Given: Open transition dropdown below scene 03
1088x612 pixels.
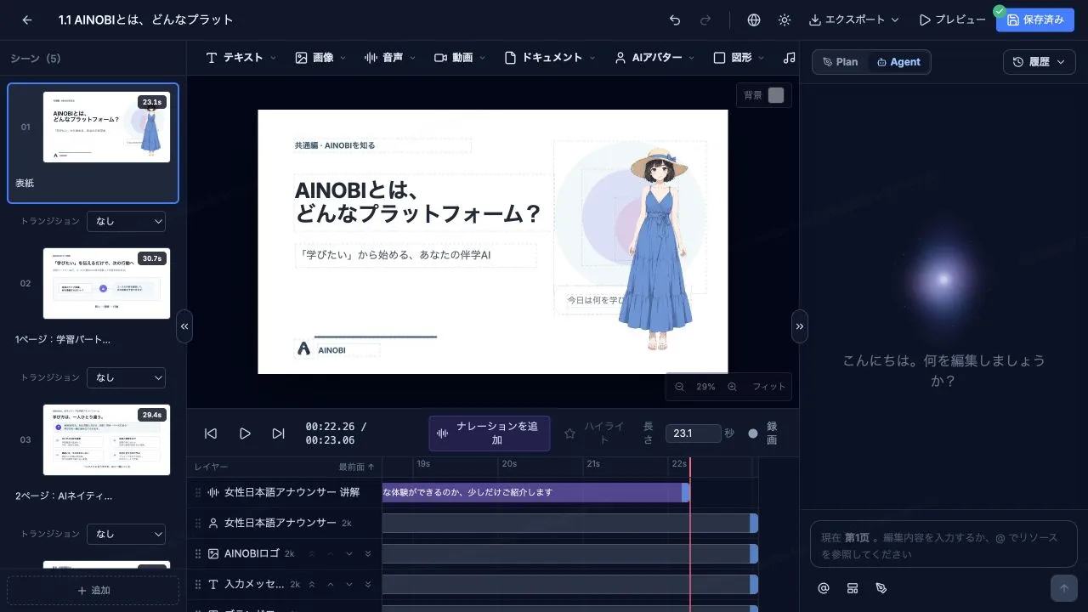Looking at the screenshot, I should [x=126, y=534].
